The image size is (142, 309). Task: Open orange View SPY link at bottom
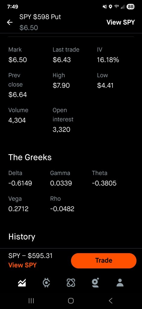point(22,265)
